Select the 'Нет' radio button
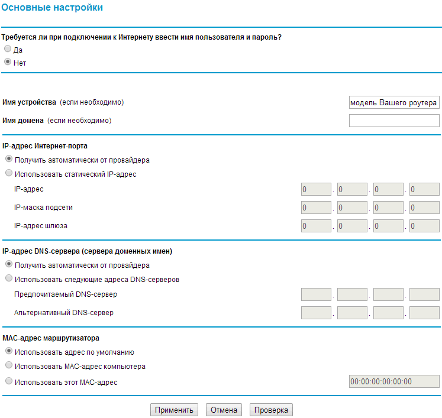Viewport: 442px width, 418px height. 8,61
